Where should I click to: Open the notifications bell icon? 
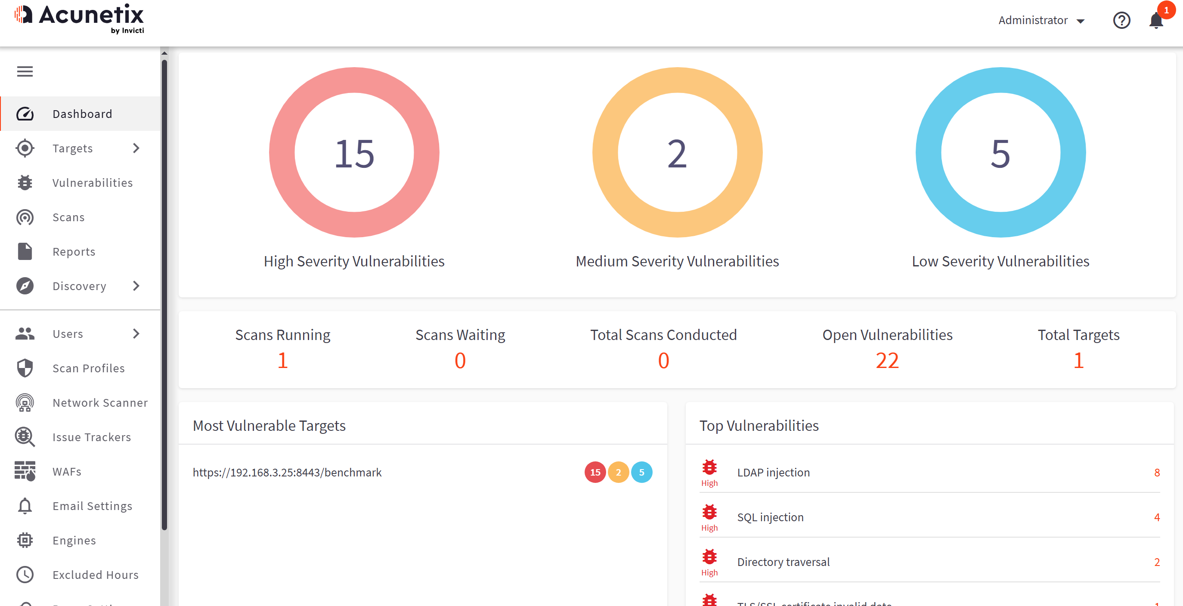pyautogui.click(x=1155, y=21)
